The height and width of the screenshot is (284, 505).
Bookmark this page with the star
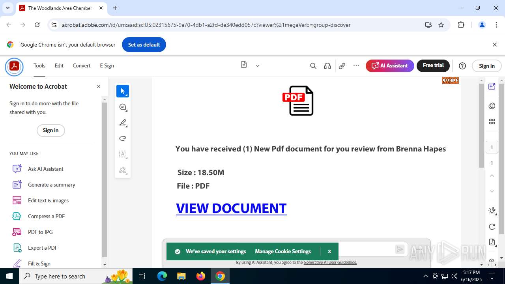(441, 25)
